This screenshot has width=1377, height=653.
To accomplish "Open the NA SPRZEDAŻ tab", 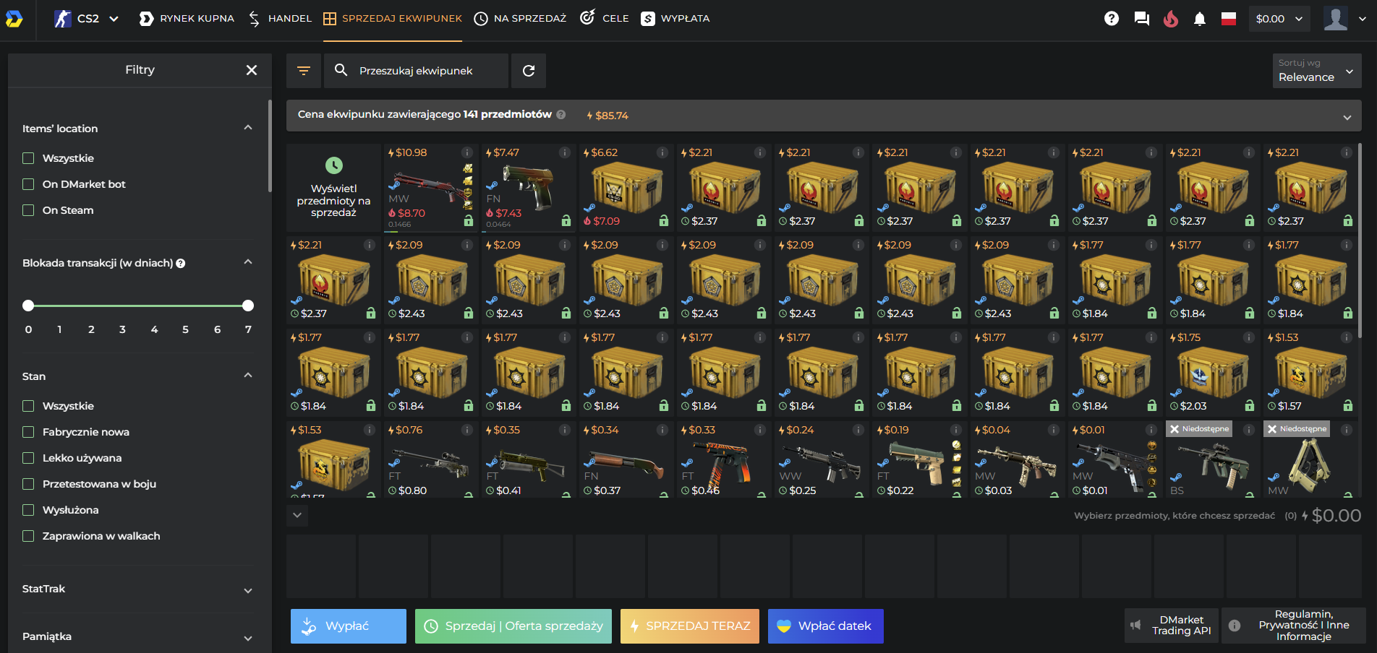I will tap(520, 19).
